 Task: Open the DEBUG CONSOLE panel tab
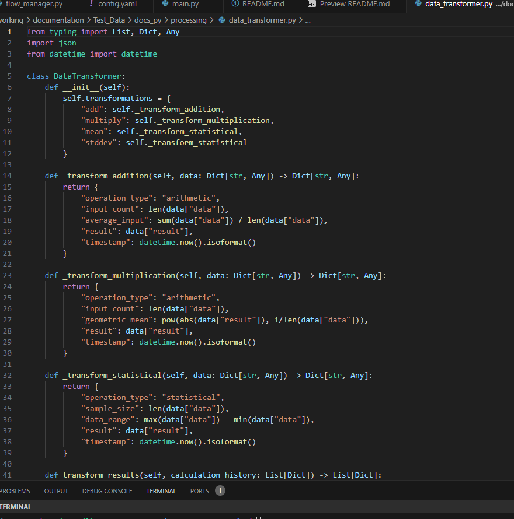point(107,491)
